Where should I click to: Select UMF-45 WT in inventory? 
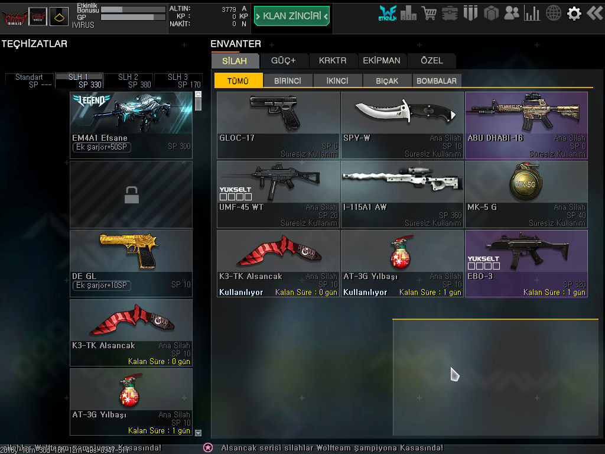[278, 194]
